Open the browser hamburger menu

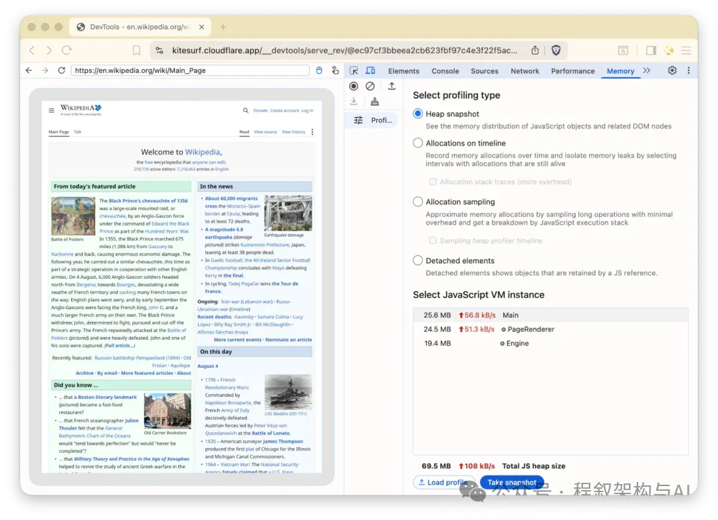(686, 51)
